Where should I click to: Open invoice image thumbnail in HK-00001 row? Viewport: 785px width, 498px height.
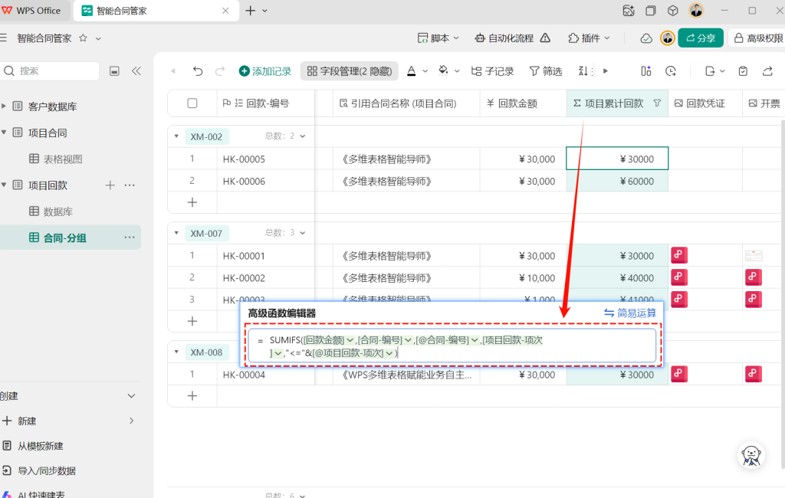pos(754,256)
